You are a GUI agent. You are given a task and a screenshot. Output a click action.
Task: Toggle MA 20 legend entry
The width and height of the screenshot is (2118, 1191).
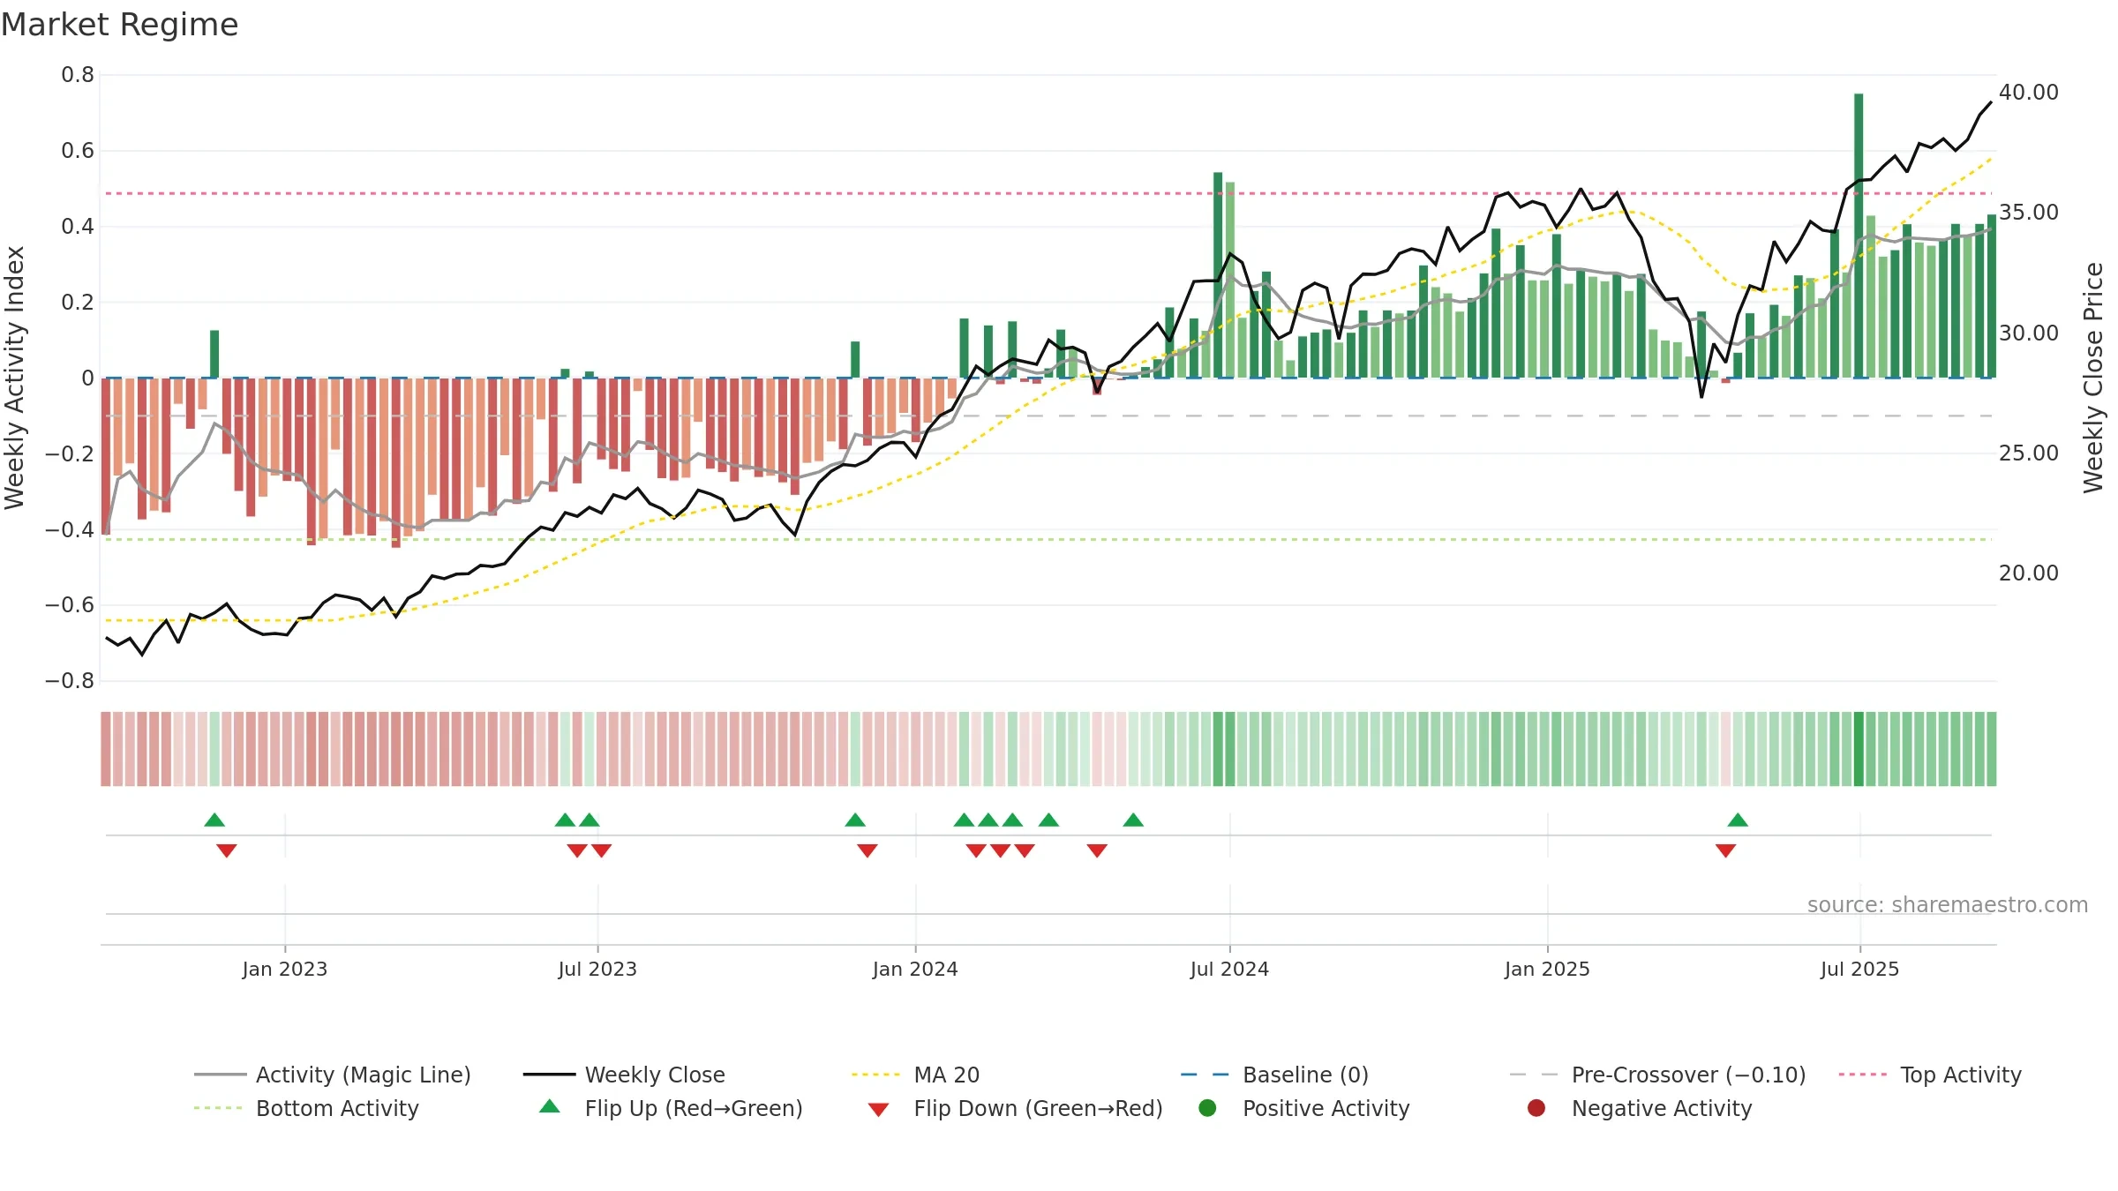coord(915,1075)
